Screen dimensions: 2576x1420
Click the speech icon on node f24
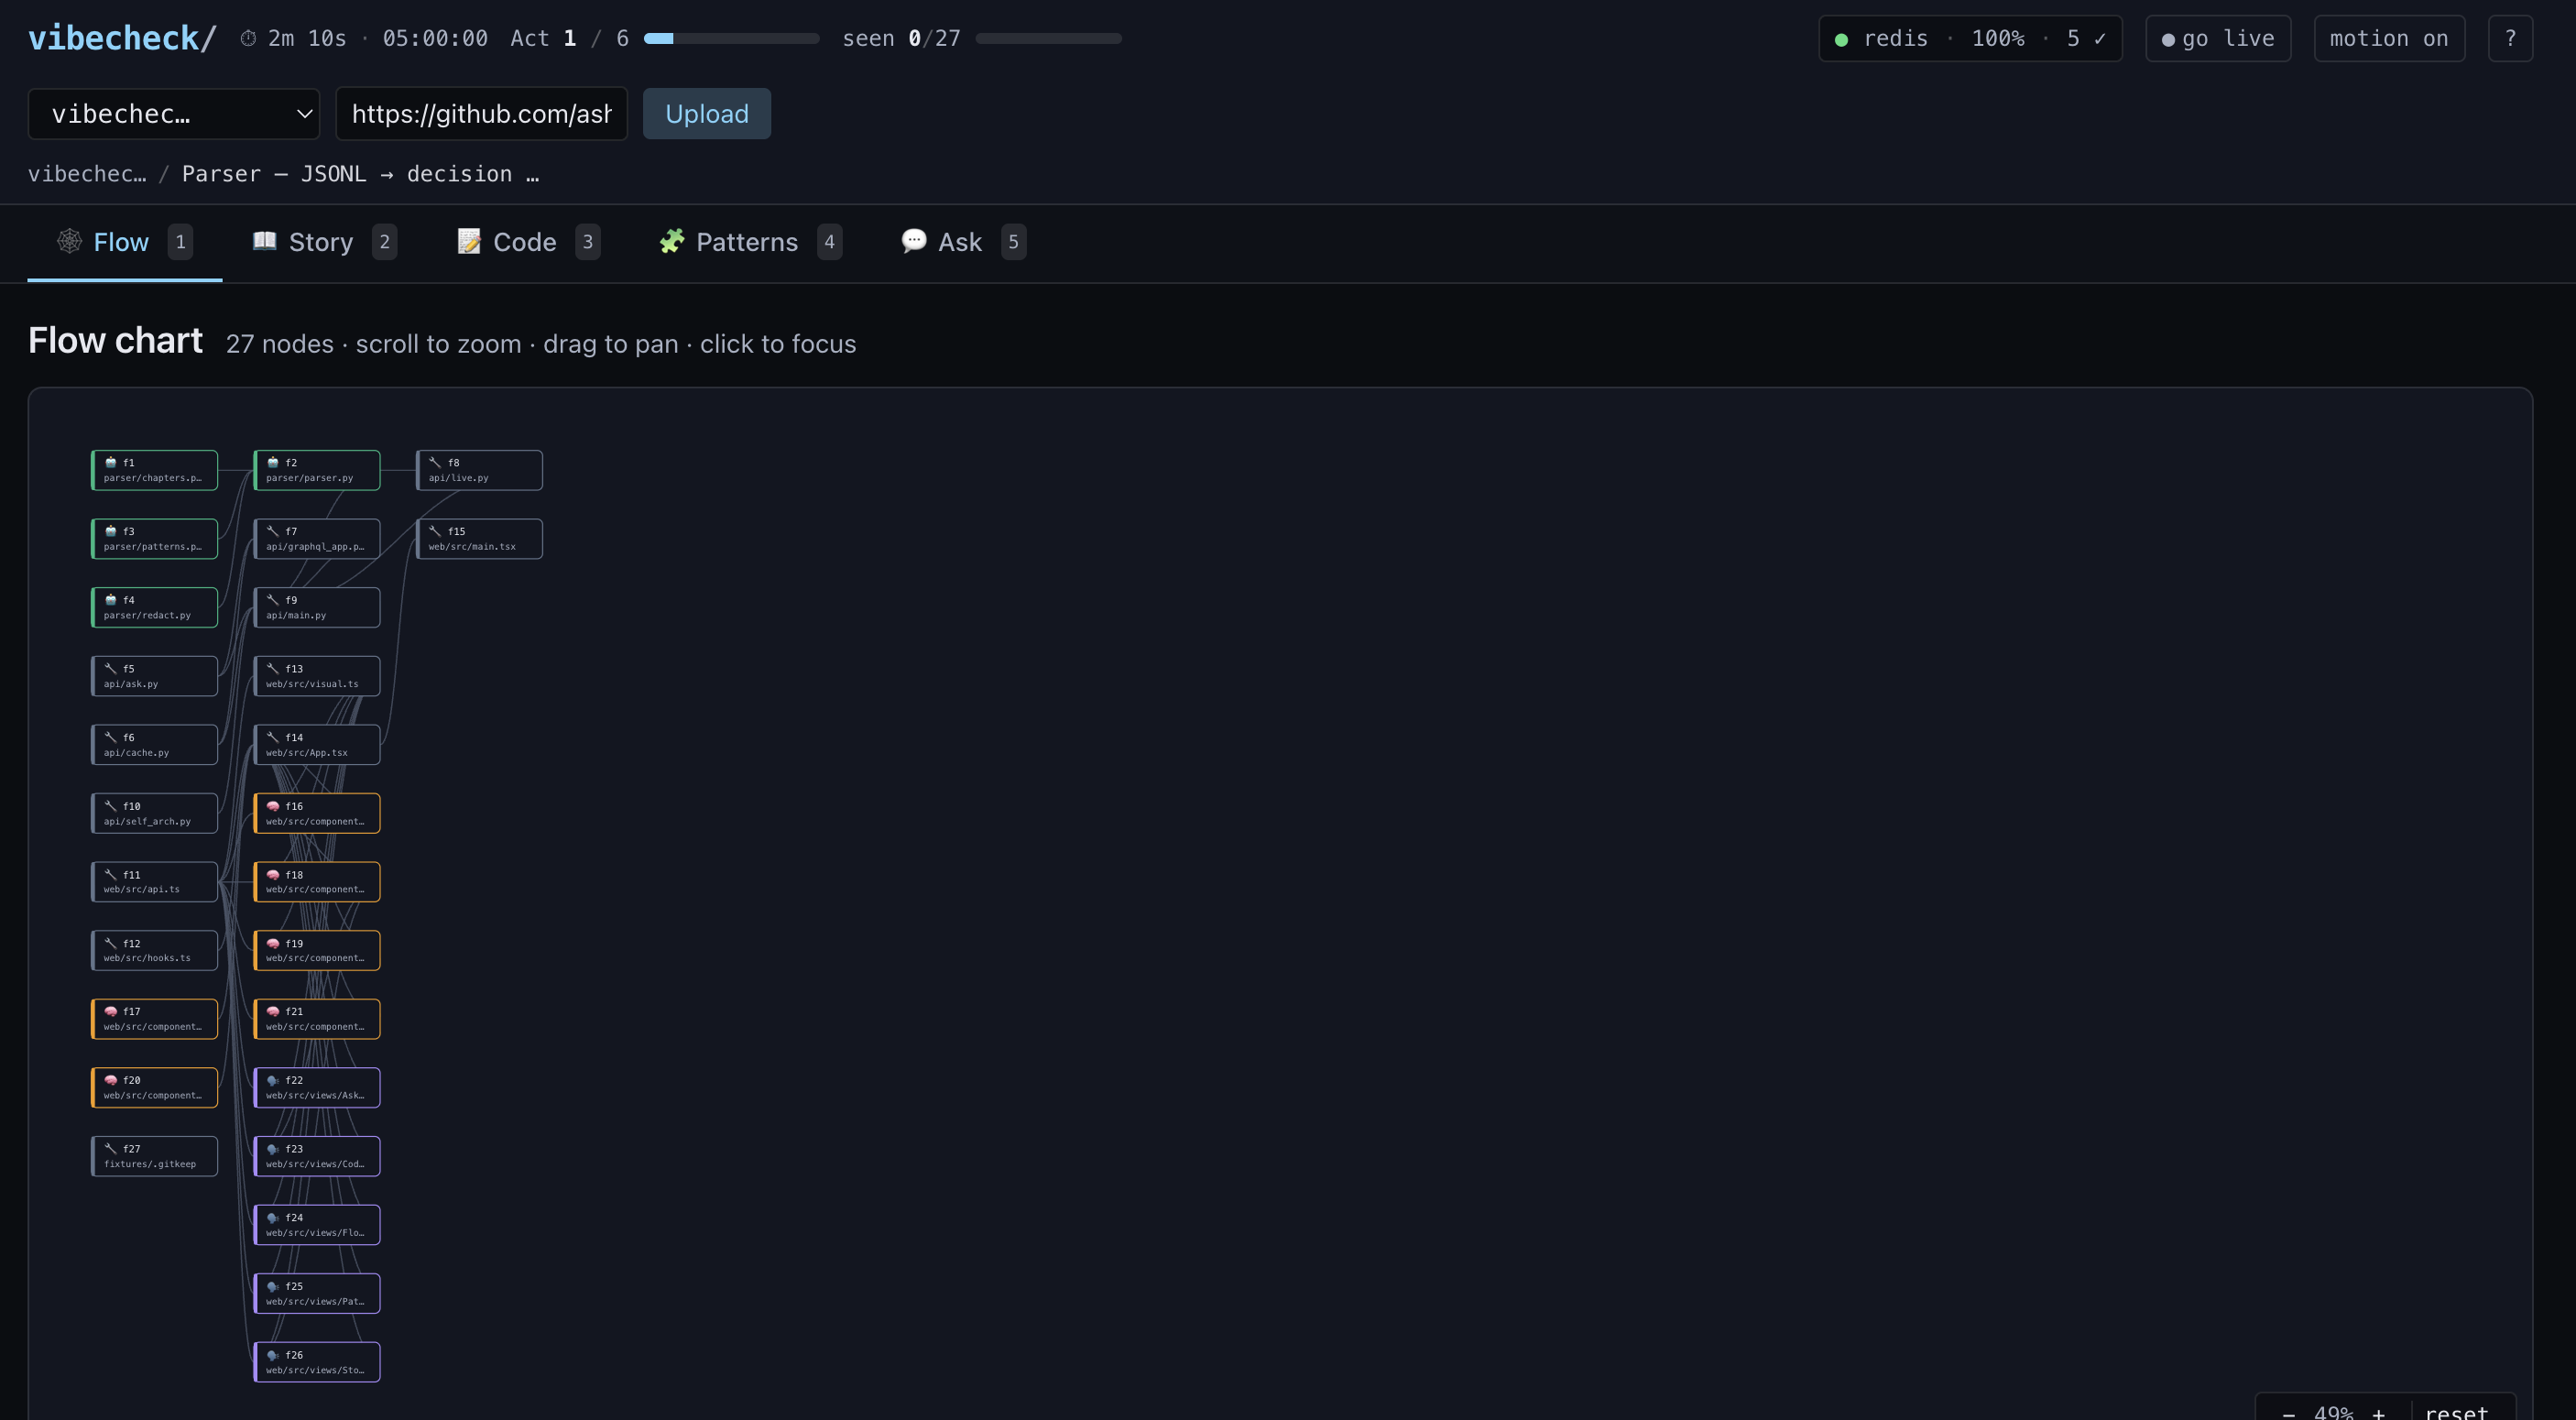[x=273, y=1217]
